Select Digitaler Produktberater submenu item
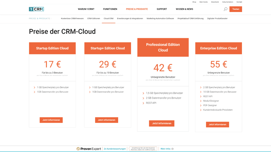The image size is (271, 152). (x=218, y=18)
